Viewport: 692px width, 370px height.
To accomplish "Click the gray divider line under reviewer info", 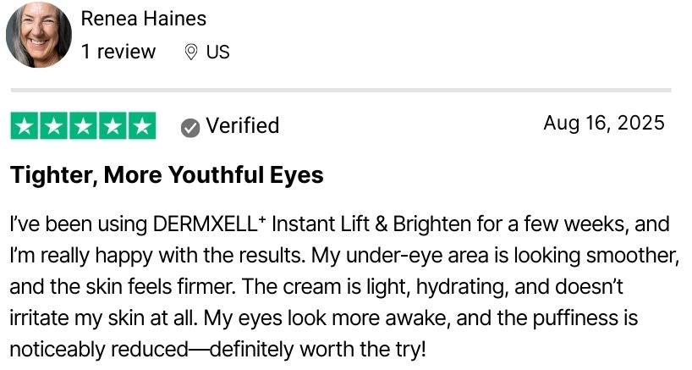I will 340,90.
